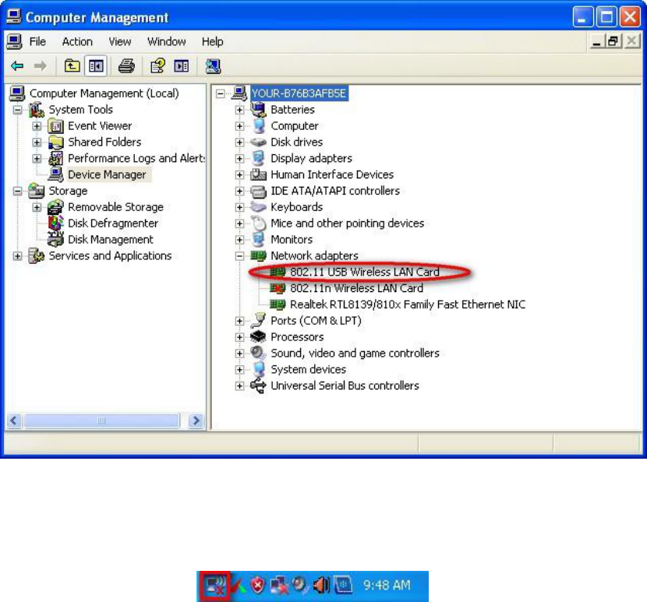647x602 pixels.
Task: Collapse the YOUR-B76B3AFB5E root node
Action: [x=221, y=93]
